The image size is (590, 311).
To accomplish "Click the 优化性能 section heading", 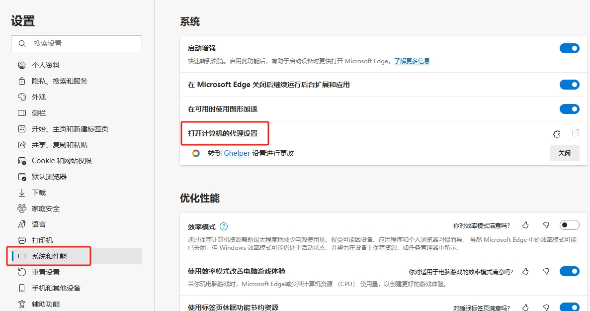I will [x=200, y=198].
